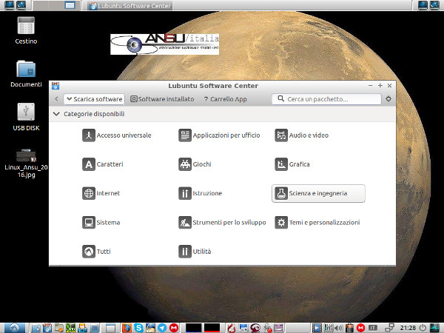This screenshot has height=333, width=444.
Task: Open the red flame application launcher
Action: coord(232,328)
